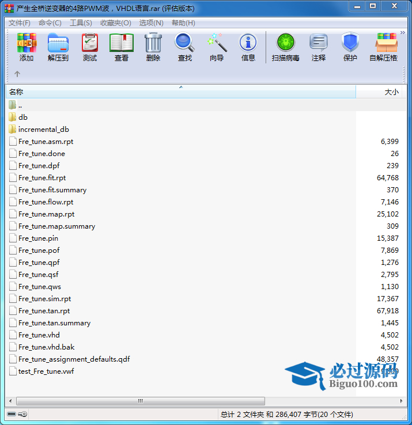This screenshot has height=425, width=412.
Task: Click the Extract To (解压到) icon
Action: click(x=58, y=47)
